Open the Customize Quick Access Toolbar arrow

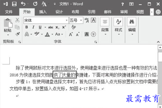[x=55, y=4]
